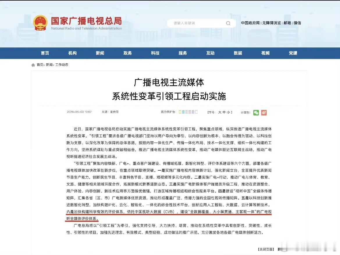Click the search magnifier icon
Screen dimensions: 340x255
(x=228, y=23)
